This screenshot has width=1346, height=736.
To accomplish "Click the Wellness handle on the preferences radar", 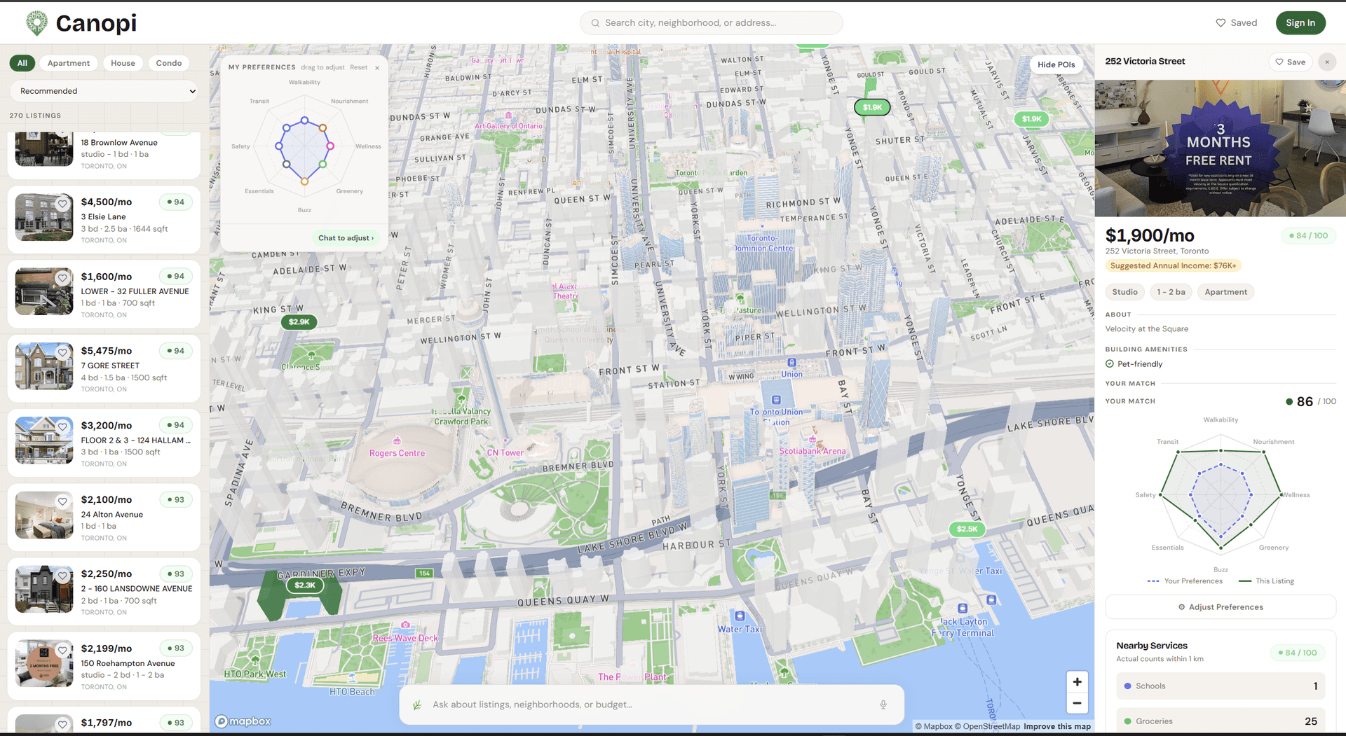I will (x=330, y=146).
